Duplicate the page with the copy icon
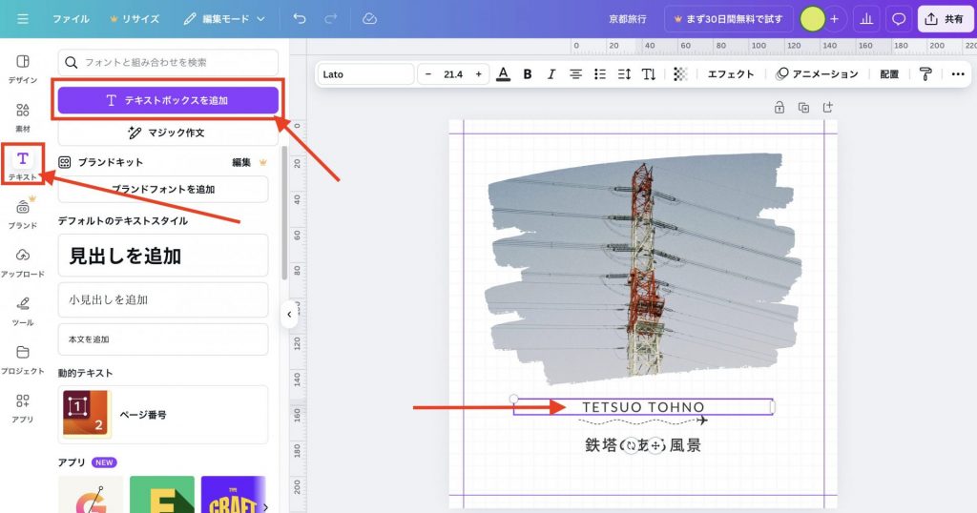This screenshot has height=513, width=977. coord(803,107)
